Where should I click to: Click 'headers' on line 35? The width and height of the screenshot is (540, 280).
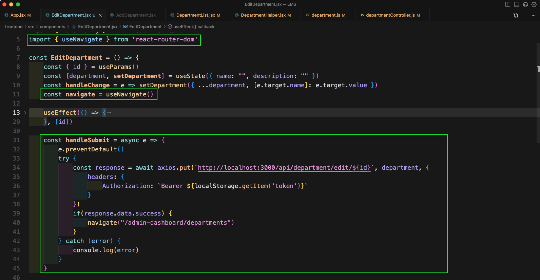[x=100, y=177]
